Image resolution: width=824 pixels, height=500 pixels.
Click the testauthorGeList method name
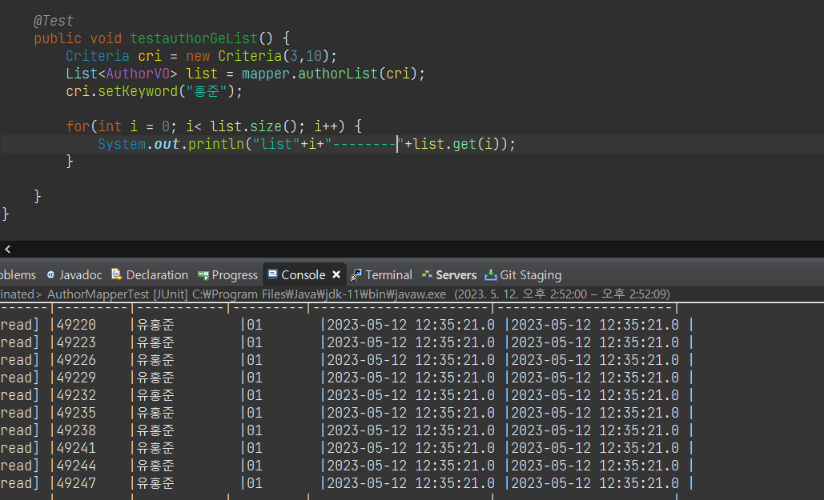click(194, 38)
